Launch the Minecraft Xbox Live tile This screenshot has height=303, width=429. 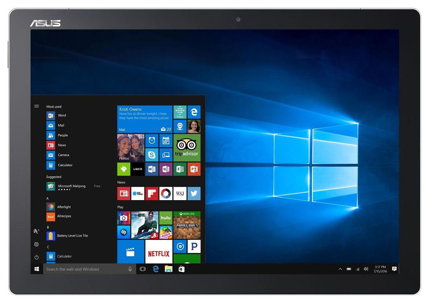(187, 225)
